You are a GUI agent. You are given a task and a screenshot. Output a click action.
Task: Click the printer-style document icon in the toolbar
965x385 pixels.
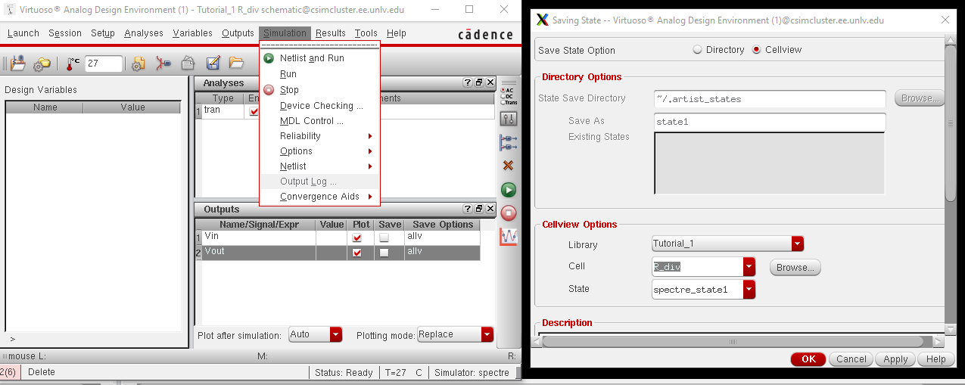point(188,64)
